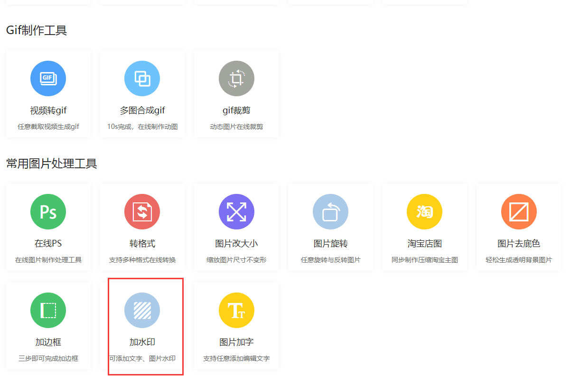The height and width of the screenshot is (384, 570).
Task: Click the 淘宝店图 Taobao store image icon
Action: (x=424, y=211)
